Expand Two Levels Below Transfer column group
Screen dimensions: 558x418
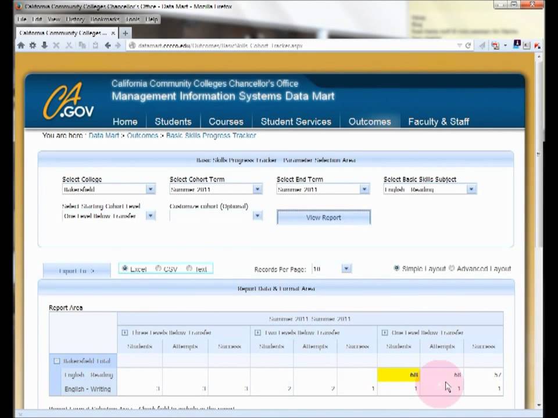click(257, 333)
